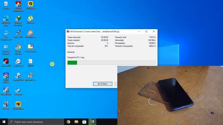223x125 pixels.
Task: Select the 7-Zip taskbar button
Action: click(x=92, y=122)
